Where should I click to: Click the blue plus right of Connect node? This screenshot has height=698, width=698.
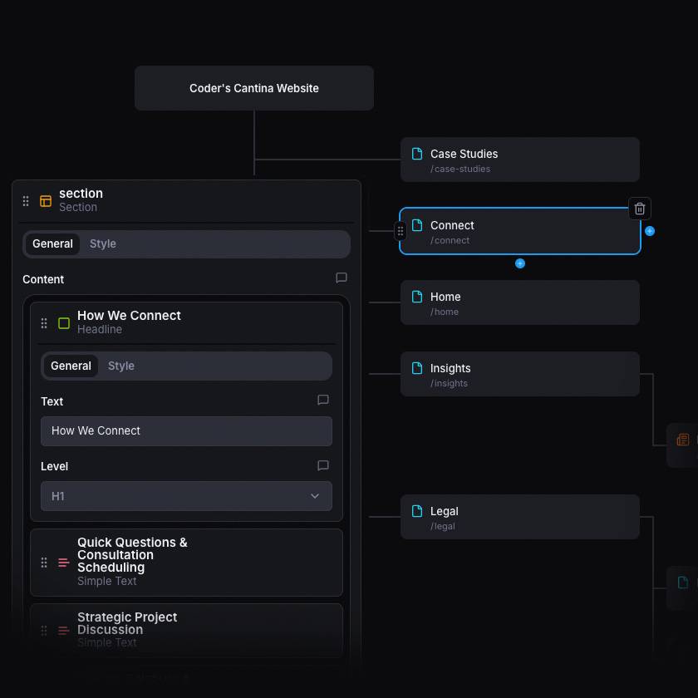650,231
